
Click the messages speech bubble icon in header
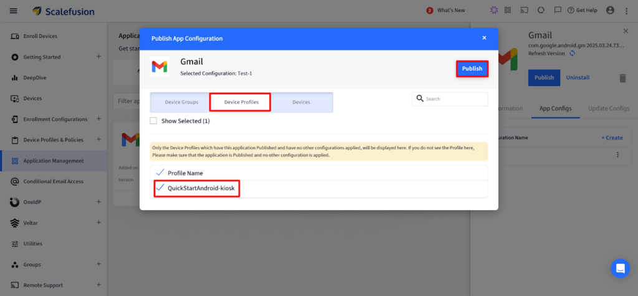coord(556,11)
